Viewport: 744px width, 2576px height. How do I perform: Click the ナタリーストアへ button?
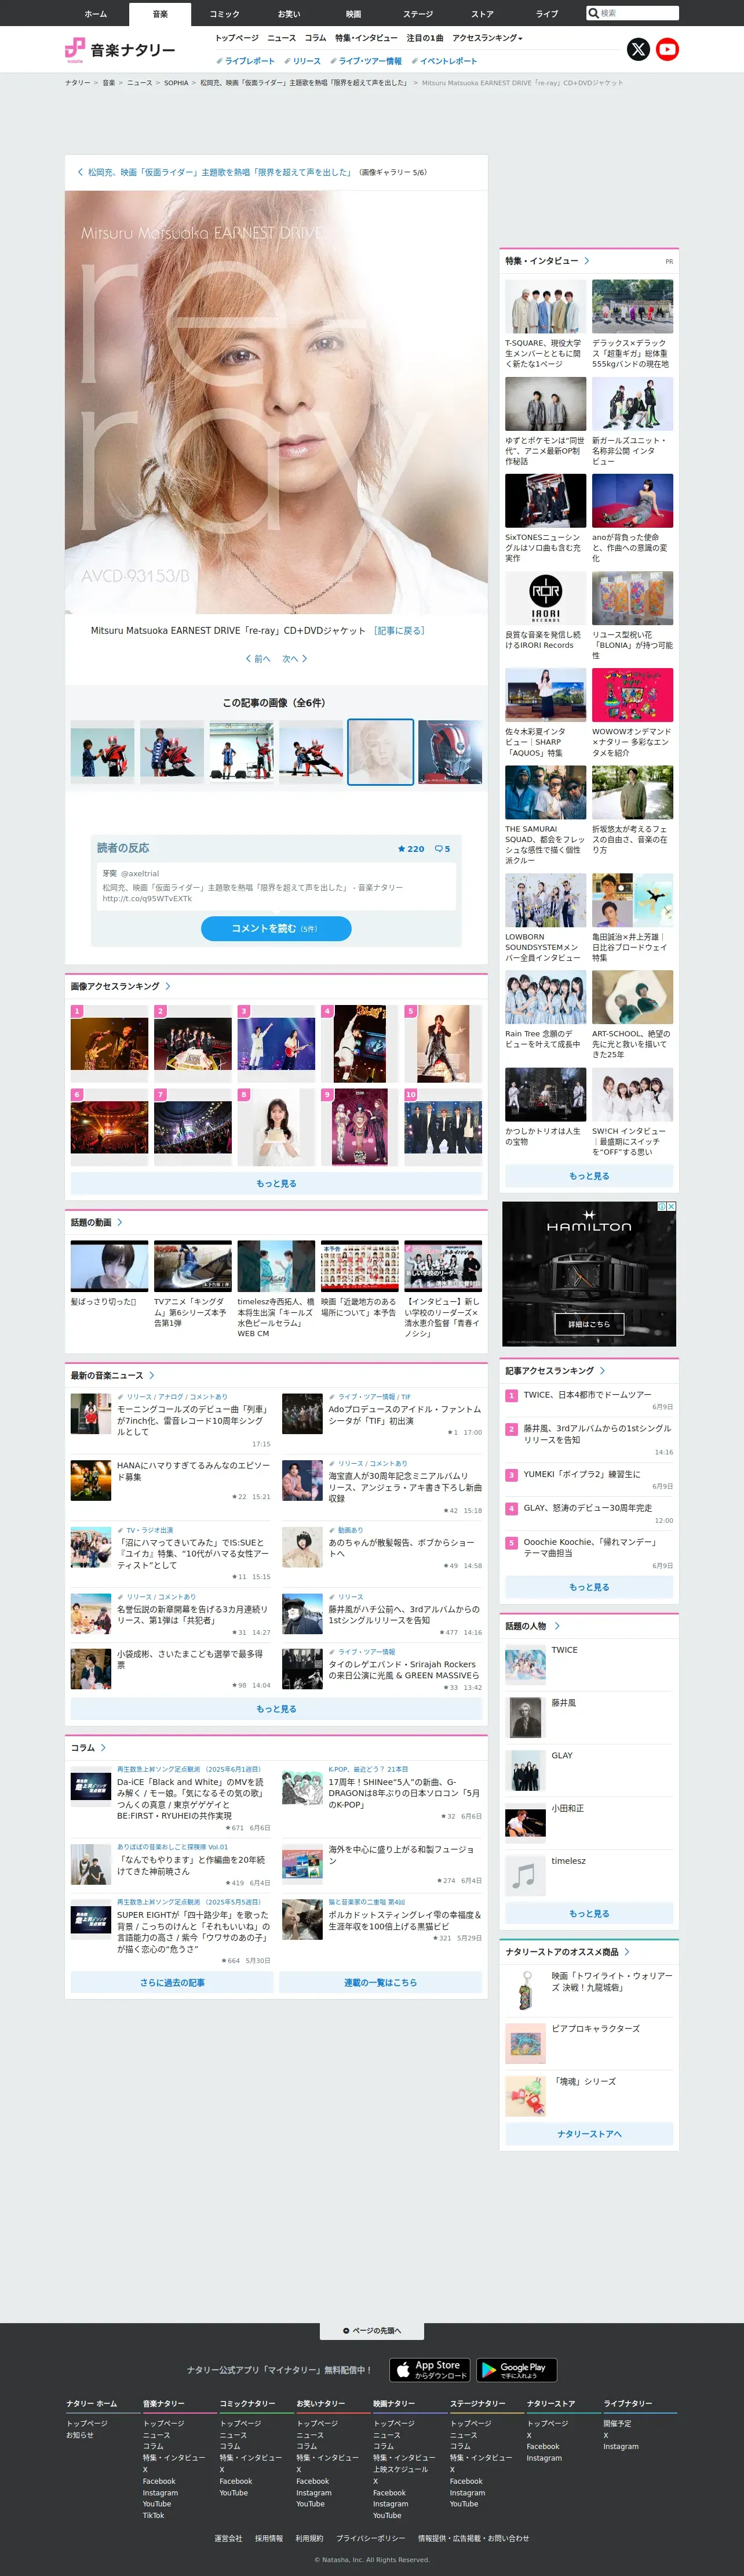589,2134
